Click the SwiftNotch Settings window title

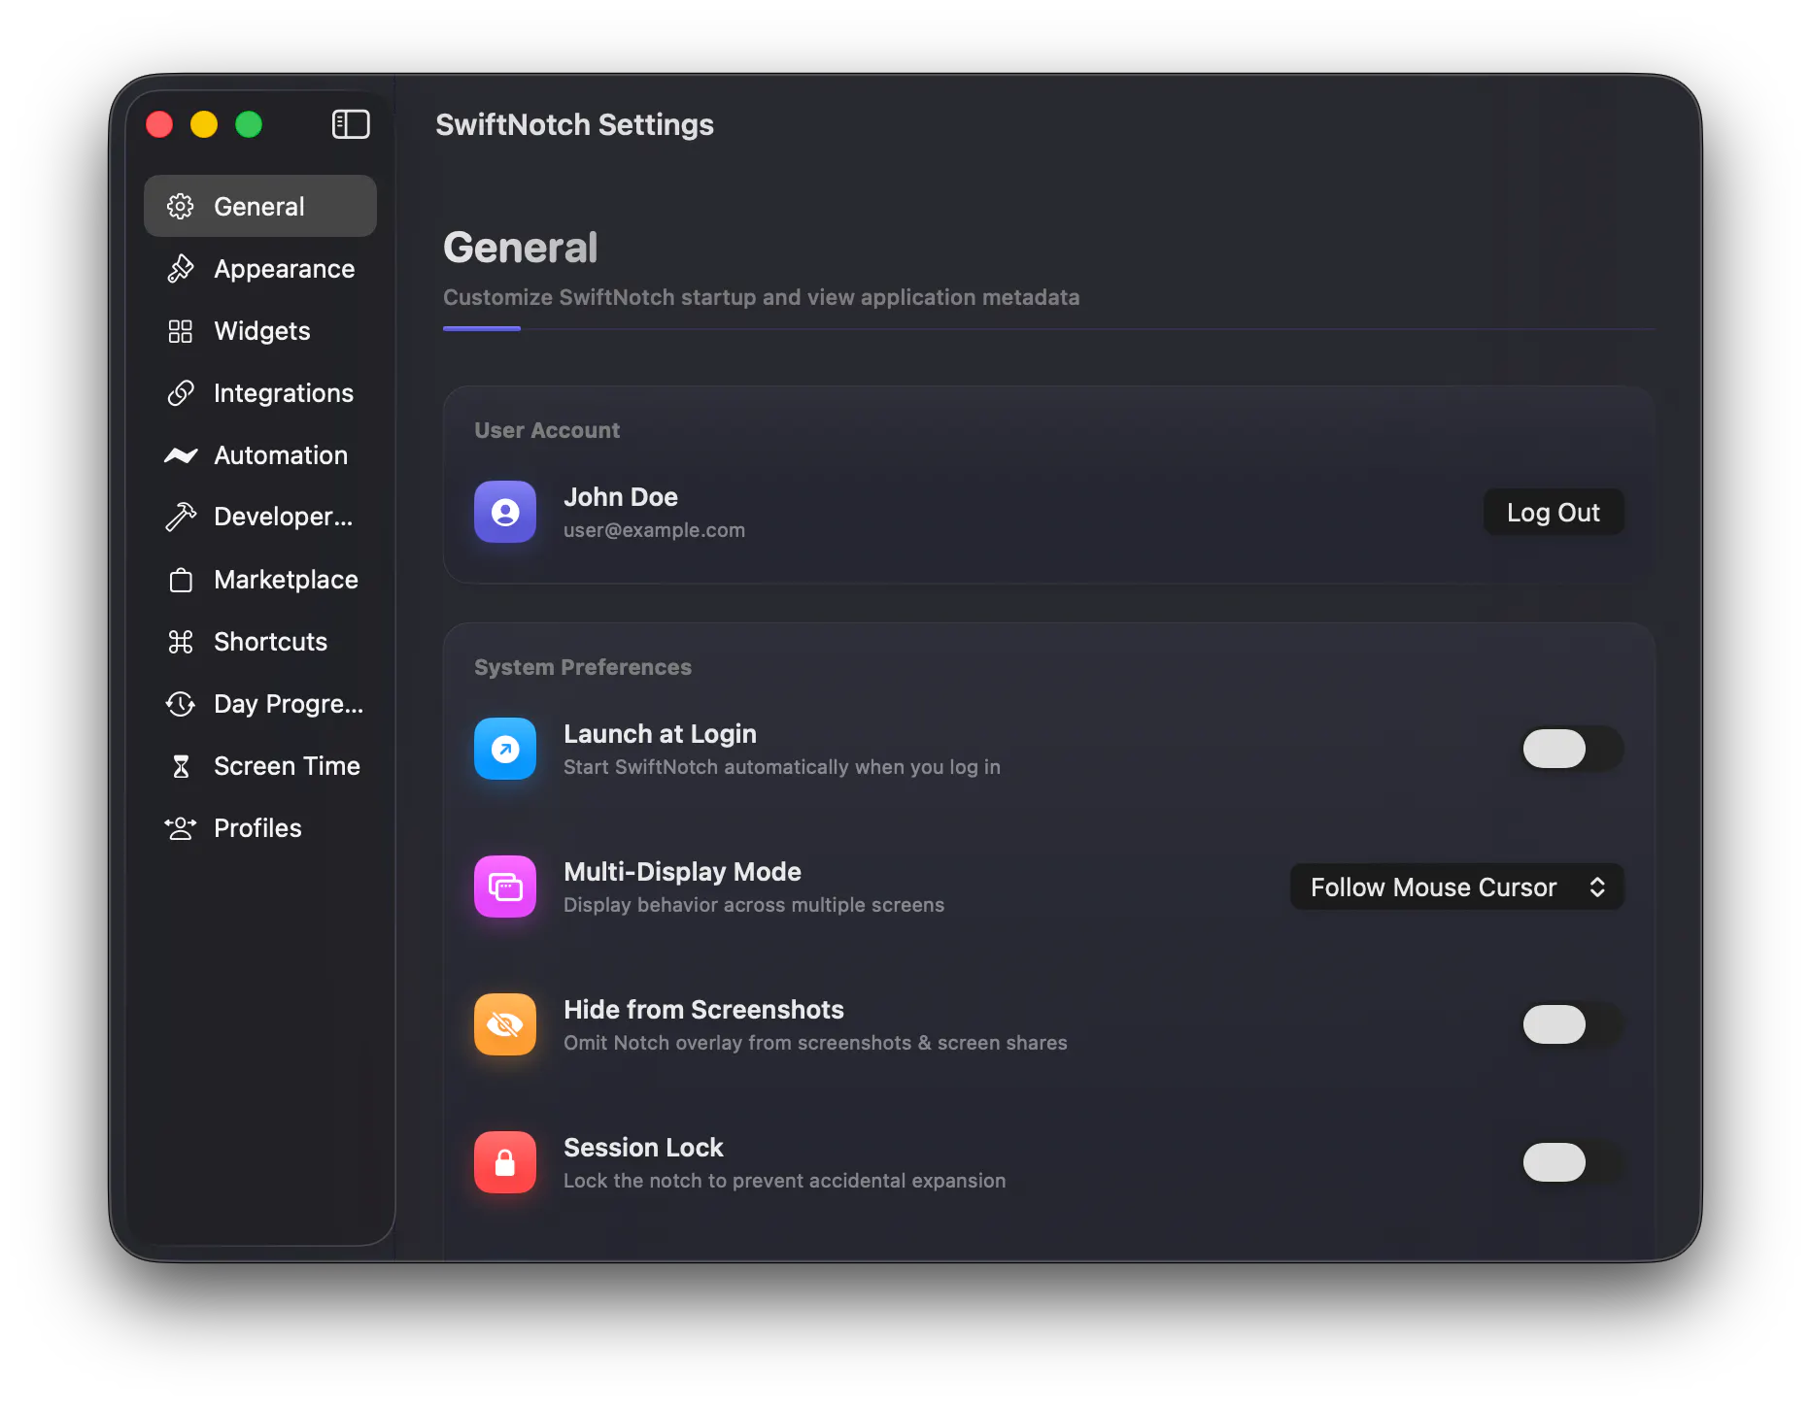pyautogui.click(x=574, y=124)
